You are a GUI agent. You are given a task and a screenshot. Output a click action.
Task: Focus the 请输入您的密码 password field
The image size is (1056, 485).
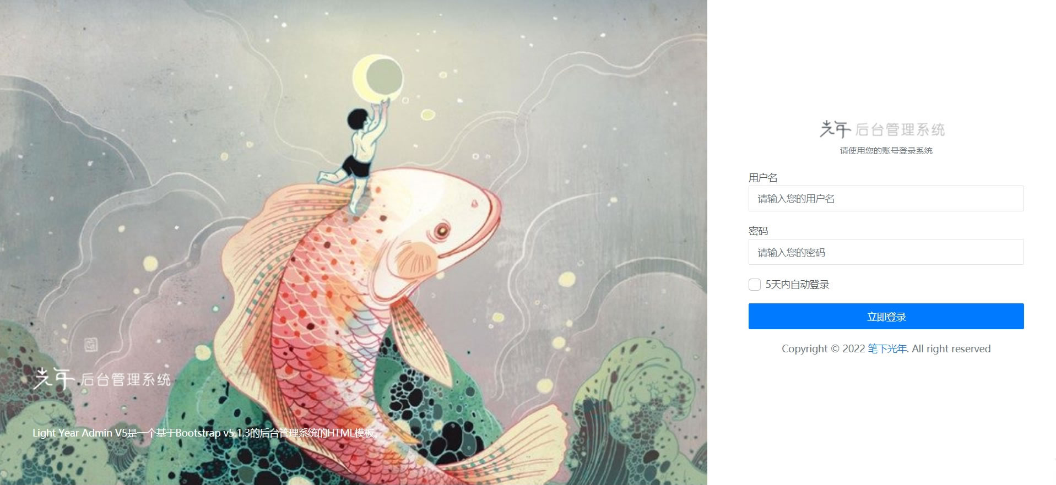click(x=886, y=252)
